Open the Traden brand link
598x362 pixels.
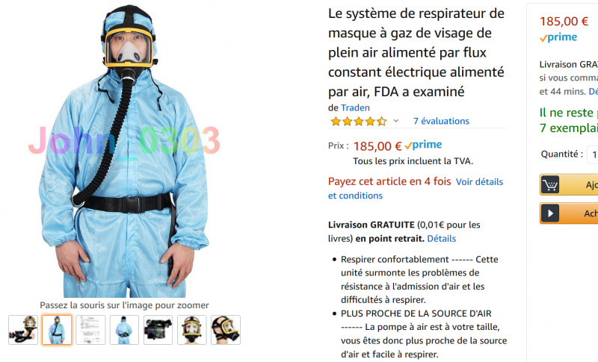pos(355,107)
